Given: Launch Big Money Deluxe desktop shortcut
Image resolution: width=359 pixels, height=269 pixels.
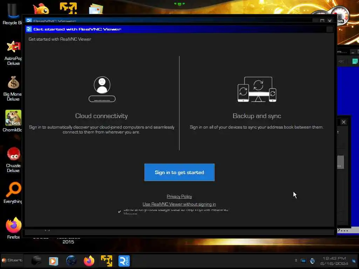Looking at the screenshot, I should pos(13,89).
